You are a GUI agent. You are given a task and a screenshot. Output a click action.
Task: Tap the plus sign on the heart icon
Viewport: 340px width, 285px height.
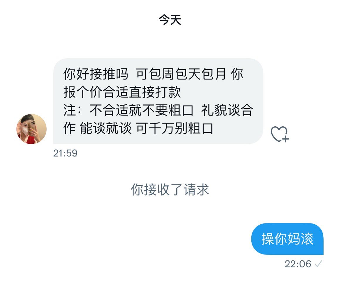285,139
